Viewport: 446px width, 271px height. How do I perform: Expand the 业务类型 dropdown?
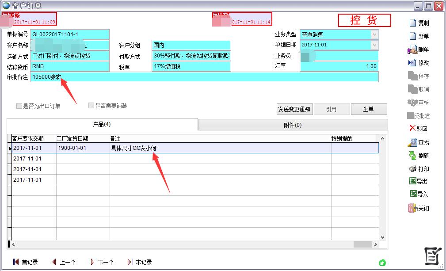374,34
